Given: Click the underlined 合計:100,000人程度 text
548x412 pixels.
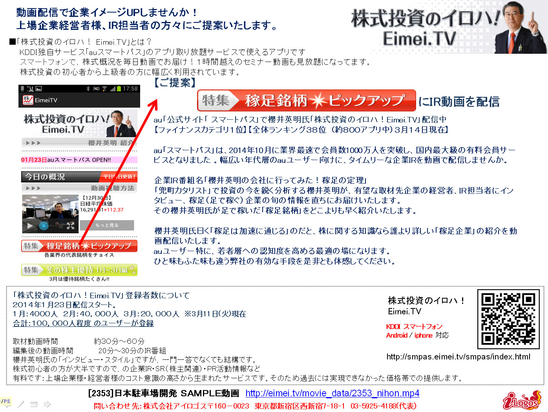Looking at the screenshot, I should point(83,323).
